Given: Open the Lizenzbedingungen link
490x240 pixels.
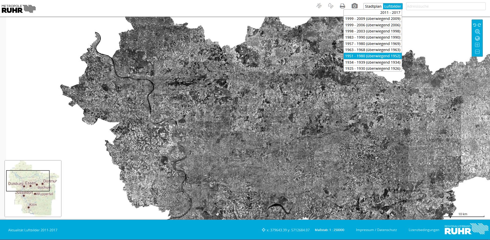Looking at the screenshot, I should [424, 230].
